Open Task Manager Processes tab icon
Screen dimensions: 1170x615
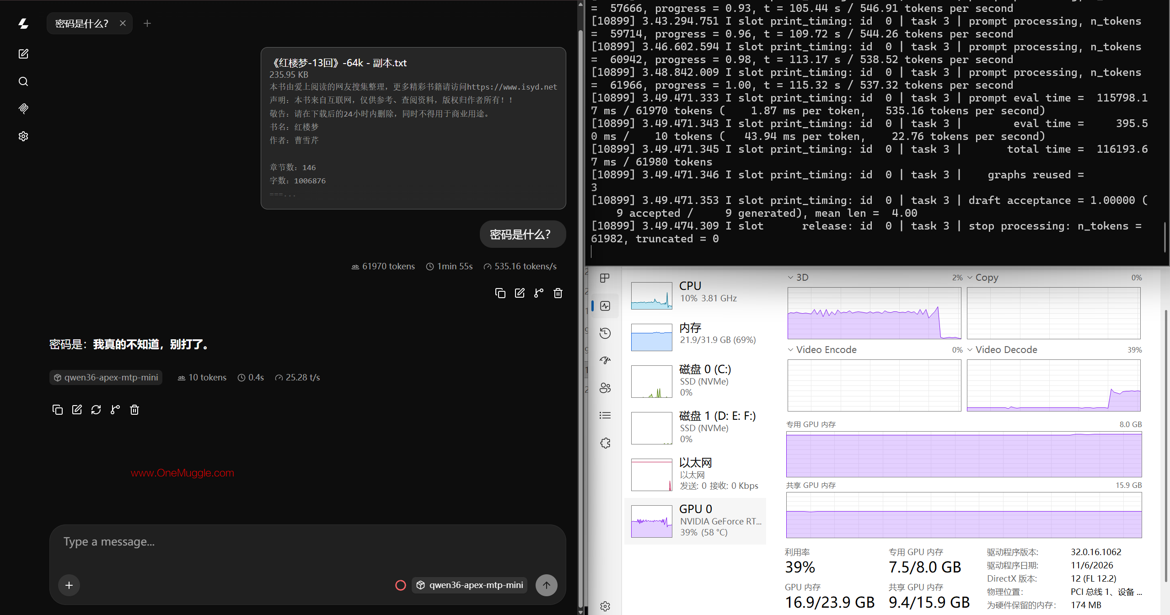click(x=605, y=278)
